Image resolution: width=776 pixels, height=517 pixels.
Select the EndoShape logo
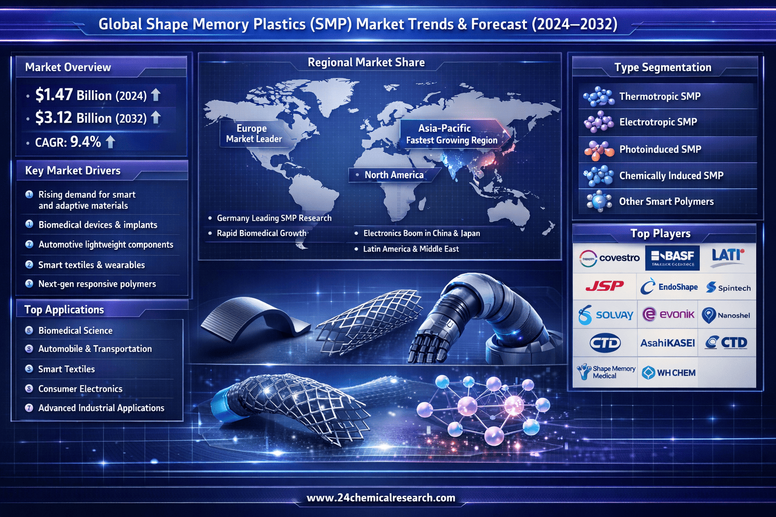pos(669,287)
